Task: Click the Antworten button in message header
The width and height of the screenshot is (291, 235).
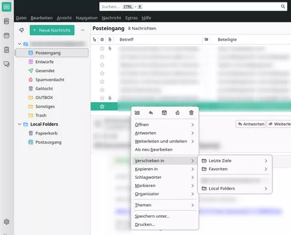Action: coord(251,124)
